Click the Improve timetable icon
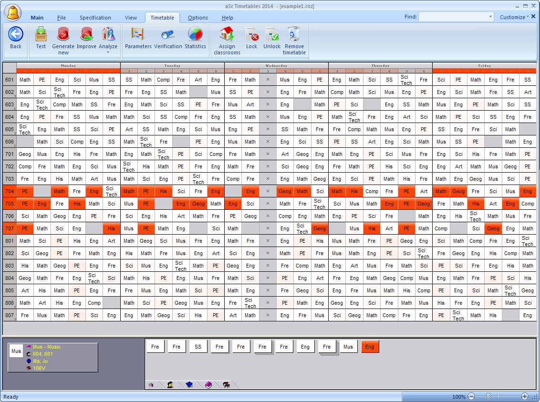 [x=86, y=35]
